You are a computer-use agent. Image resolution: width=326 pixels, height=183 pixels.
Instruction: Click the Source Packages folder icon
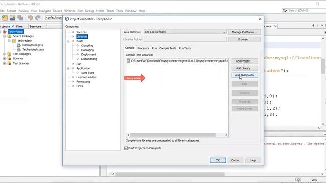pos(9,36)
